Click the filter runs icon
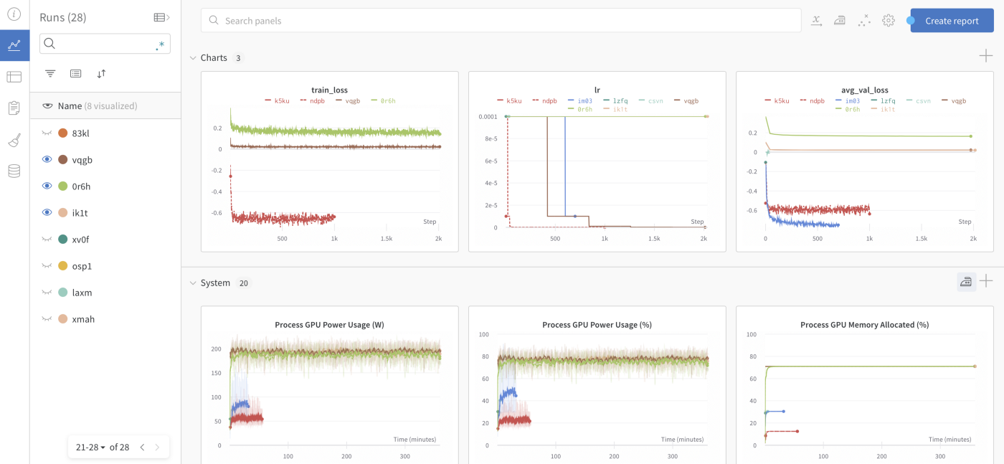 (50, 74)
